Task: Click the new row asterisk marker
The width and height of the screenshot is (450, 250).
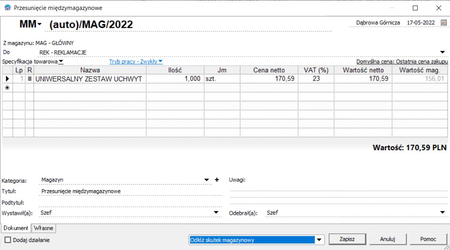Action: pos(7,88)
